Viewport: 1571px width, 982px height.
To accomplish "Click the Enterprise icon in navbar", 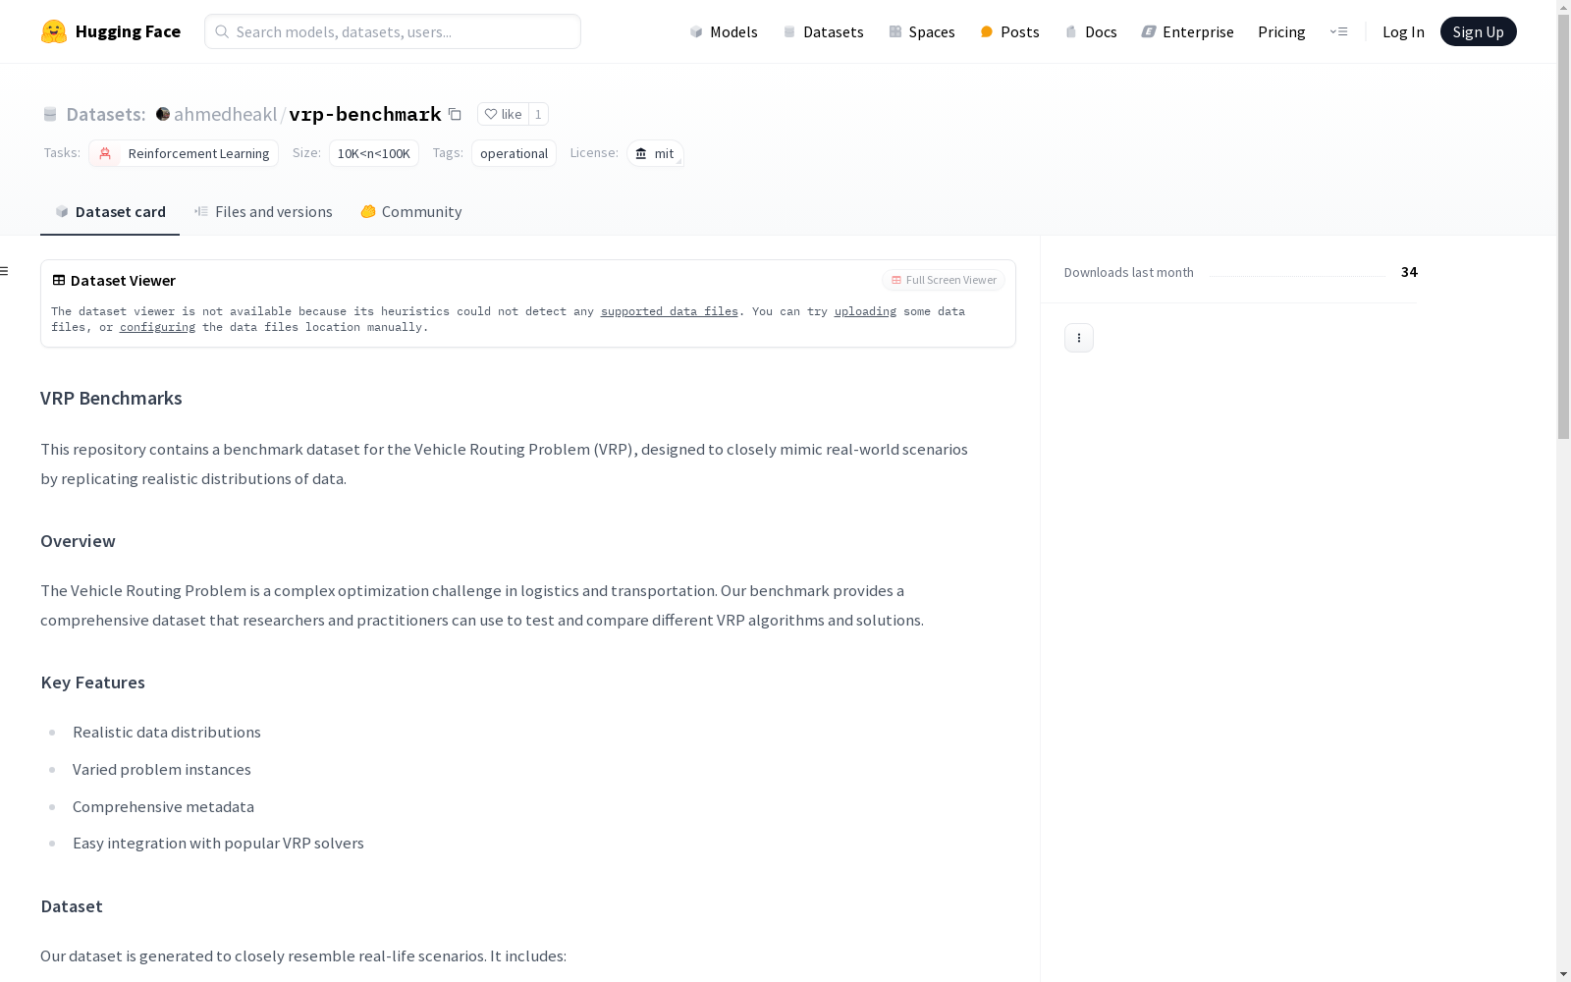I will click(x=1149, y=31).
